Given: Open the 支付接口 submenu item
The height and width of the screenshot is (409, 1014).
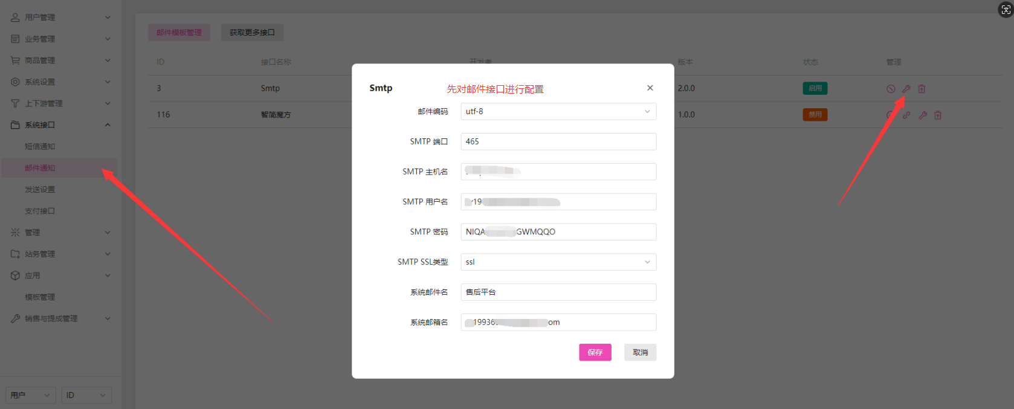Looking at the screenshot, I should [60, 211].
